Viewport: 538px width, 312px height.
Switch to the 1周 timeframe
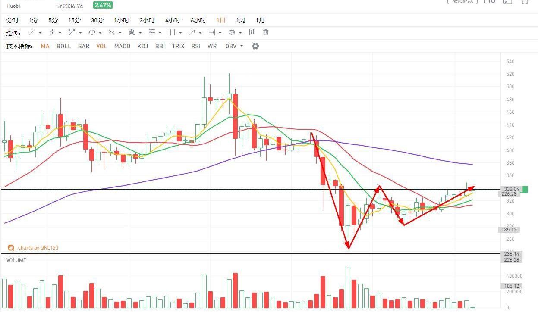(240, 20)
